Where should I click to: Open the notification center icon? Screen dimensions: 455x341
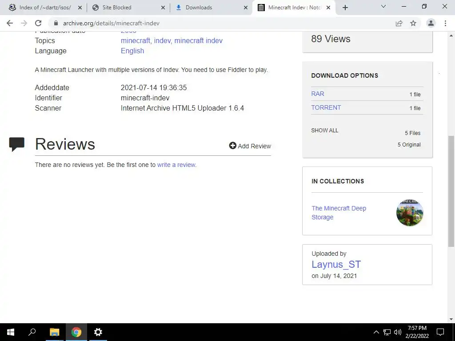440,332
